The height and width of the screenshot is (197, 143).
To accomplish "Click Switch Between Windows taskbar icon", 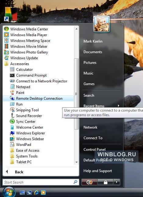I will click(29, 192).
